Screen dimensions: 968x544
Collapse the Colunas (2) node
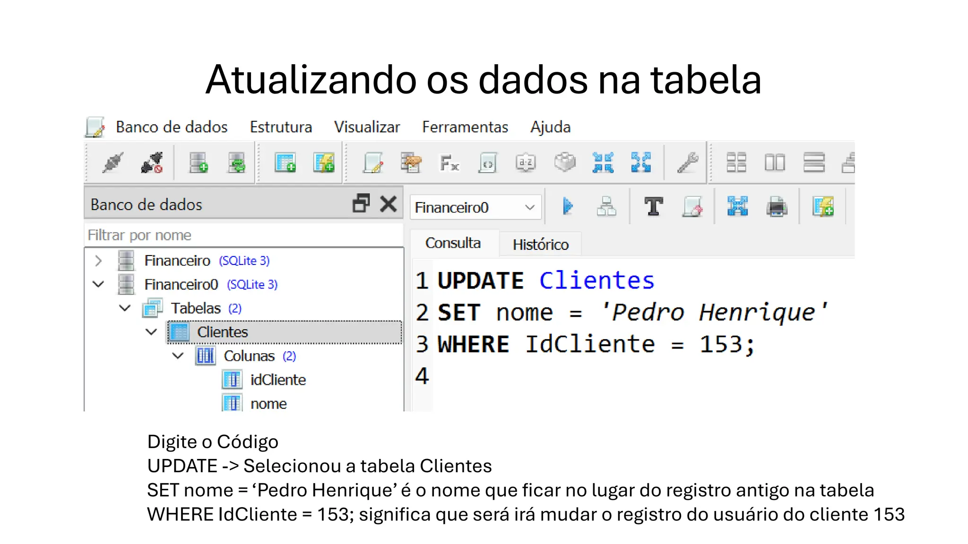178,356
